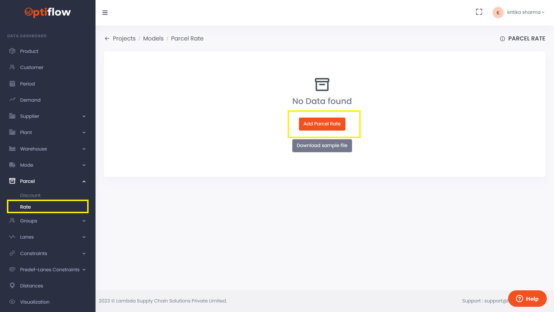The image size is (554, 312).
Task: Click the Add Parcel Rate button
Action: [322, 124]
